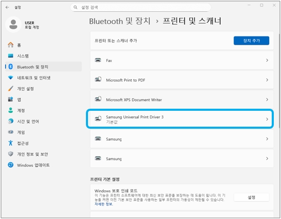Screen dimensions: 281x219
Task: Click the Windows 업데이트 sync icon
Action: click(11, 165)
